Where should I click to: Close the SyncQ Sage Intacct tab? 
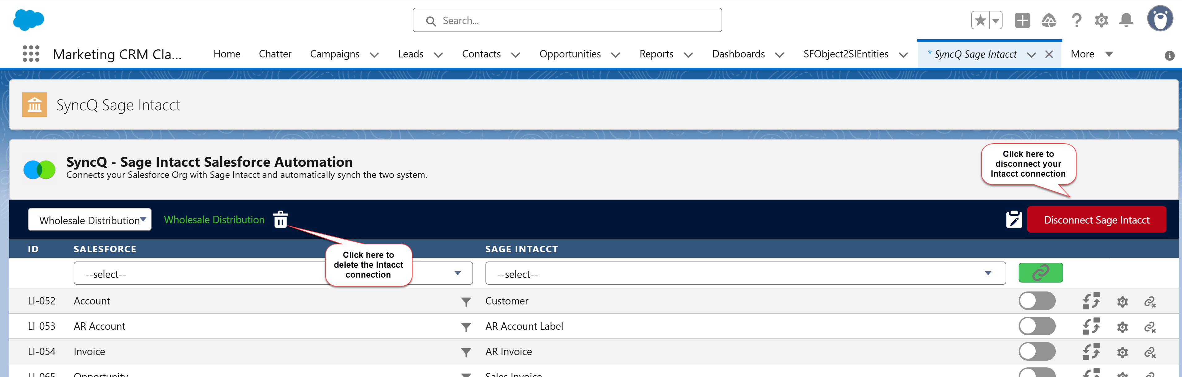pyautogui.click(x=1048, y=55)
